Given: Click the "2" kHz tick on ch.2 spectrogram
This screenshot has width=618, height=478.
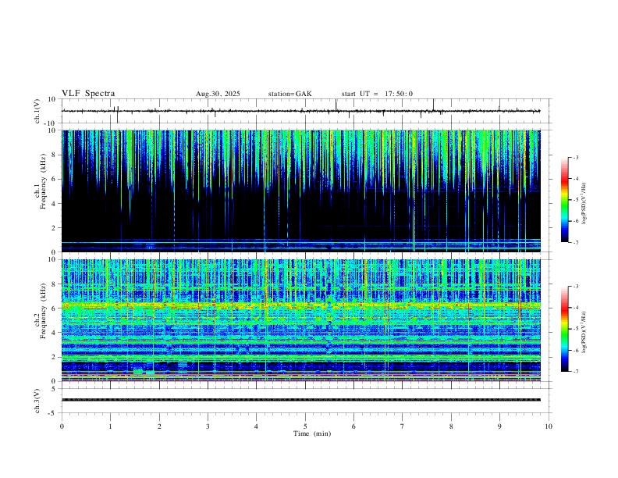Looking at the screenshot, I should 54,357.
